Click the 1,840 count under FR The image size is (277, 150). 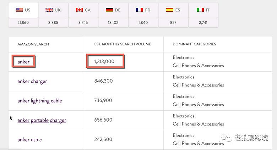[143, 23]
